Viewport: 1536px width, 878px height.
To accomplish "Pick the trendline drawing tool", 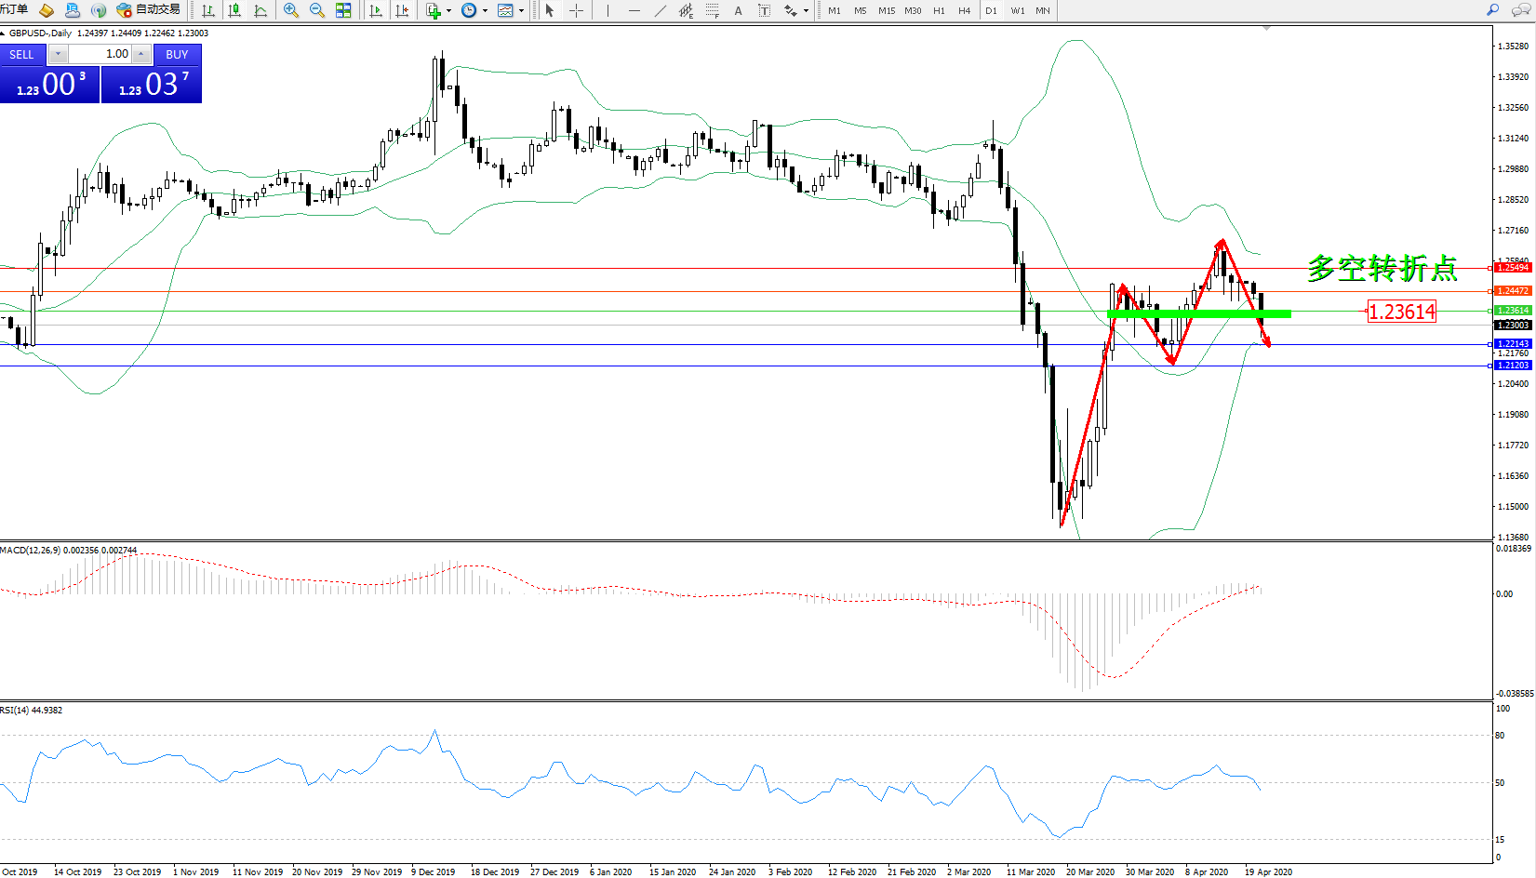I will (660, 10).
